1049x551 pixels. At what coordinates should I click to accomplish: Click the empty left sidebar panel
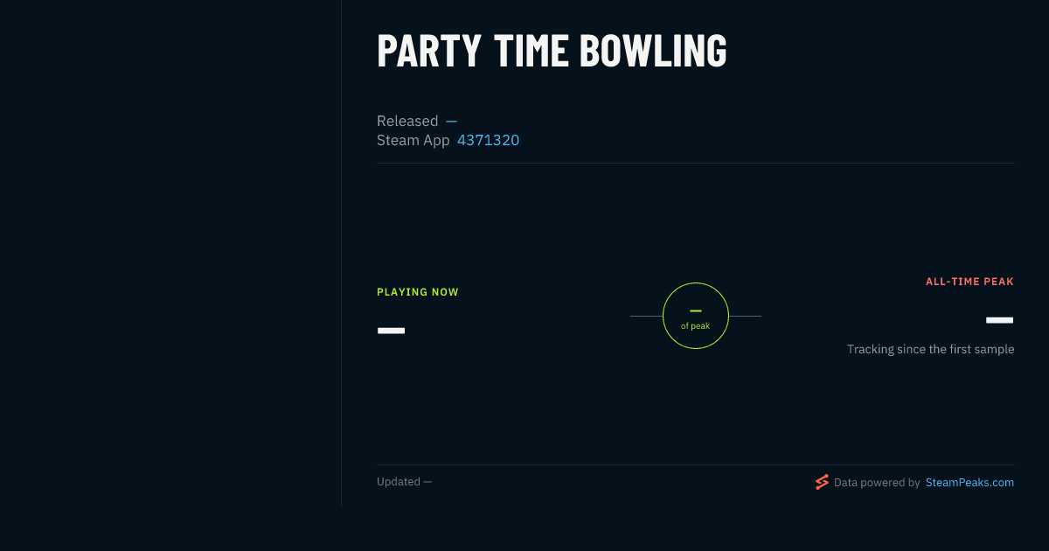(x=170, y=254)
